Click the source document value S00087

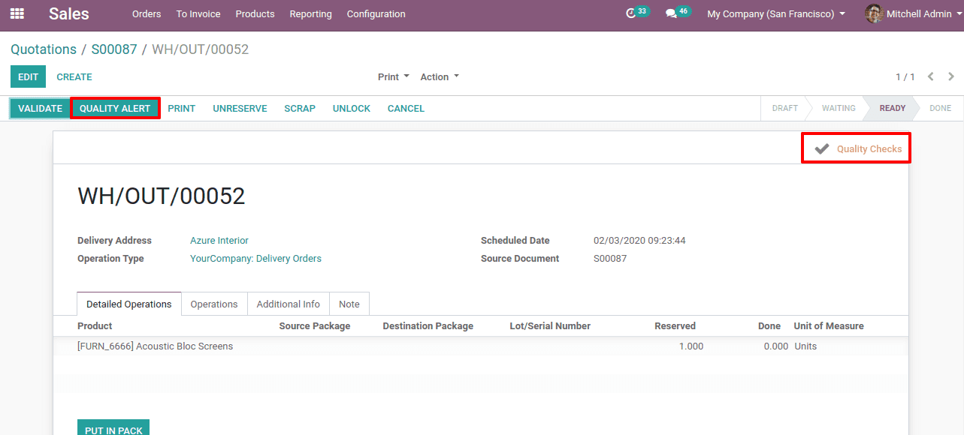coord(610,259)
